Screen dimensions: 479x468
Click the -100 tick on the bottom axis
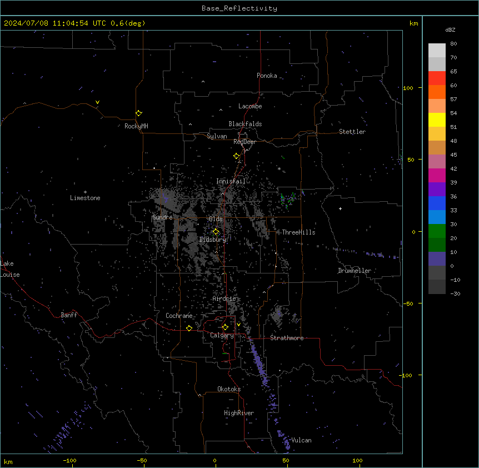tap(69, 460)
